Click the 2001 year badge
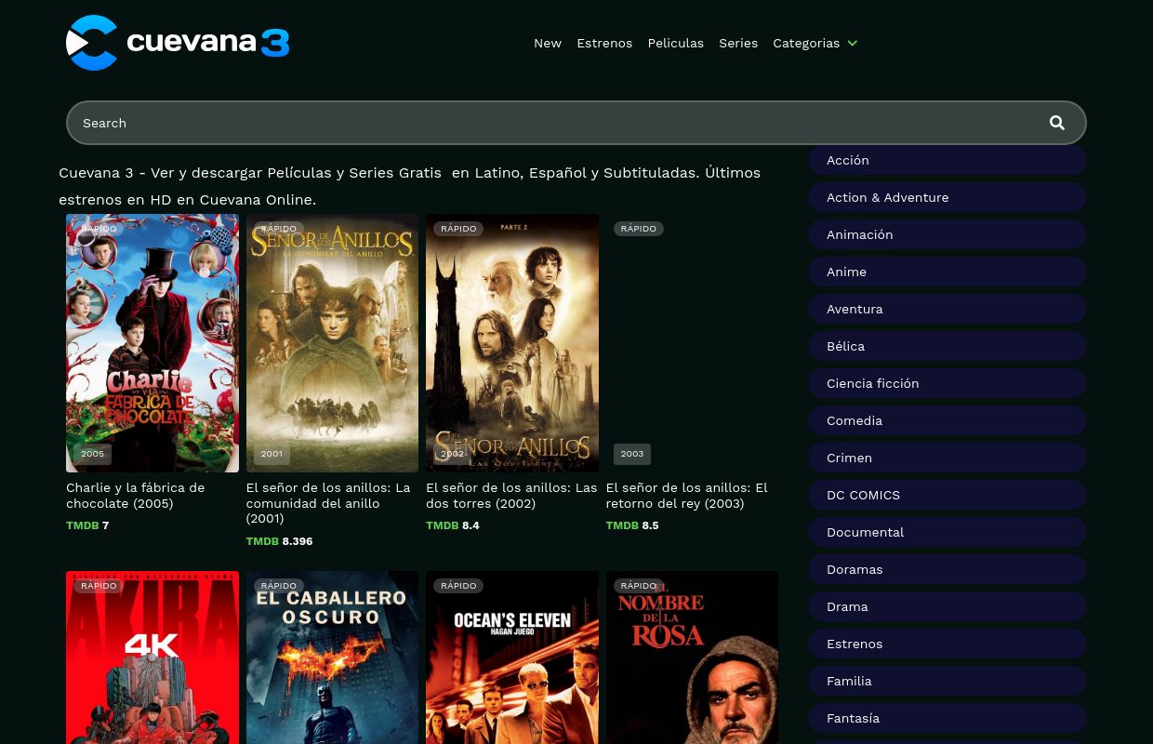 pos(272,454)
